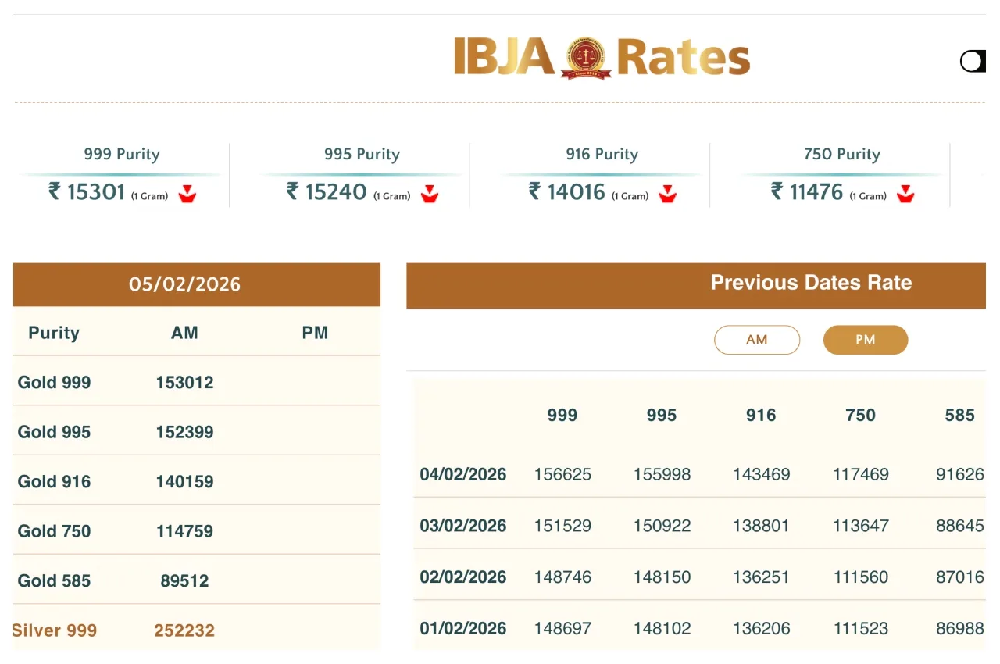
Task: Click the red down arrow beside 995 Purity rate
Action: pyautogui.click(x=430, y=193)
